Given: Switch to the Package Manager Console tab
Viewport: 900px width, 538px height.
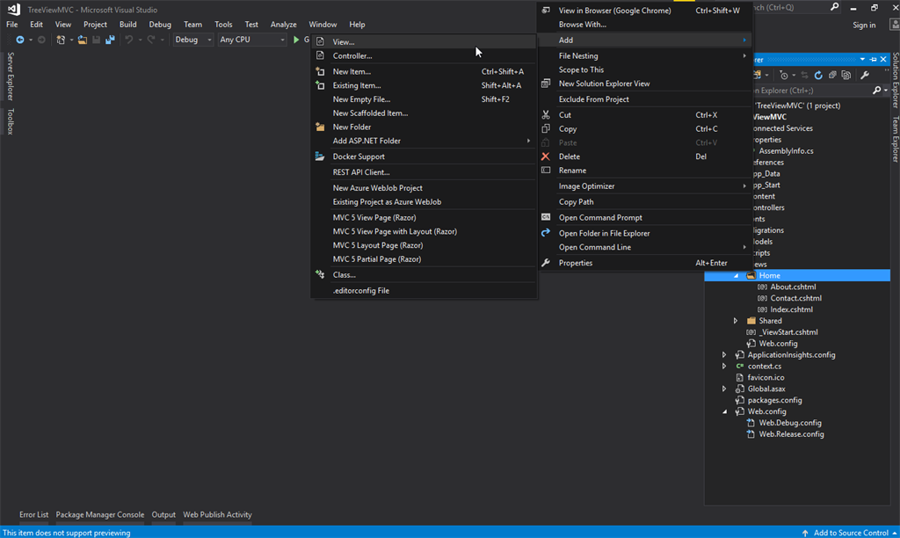Looking at the screenshot, I should coord(100,515).
